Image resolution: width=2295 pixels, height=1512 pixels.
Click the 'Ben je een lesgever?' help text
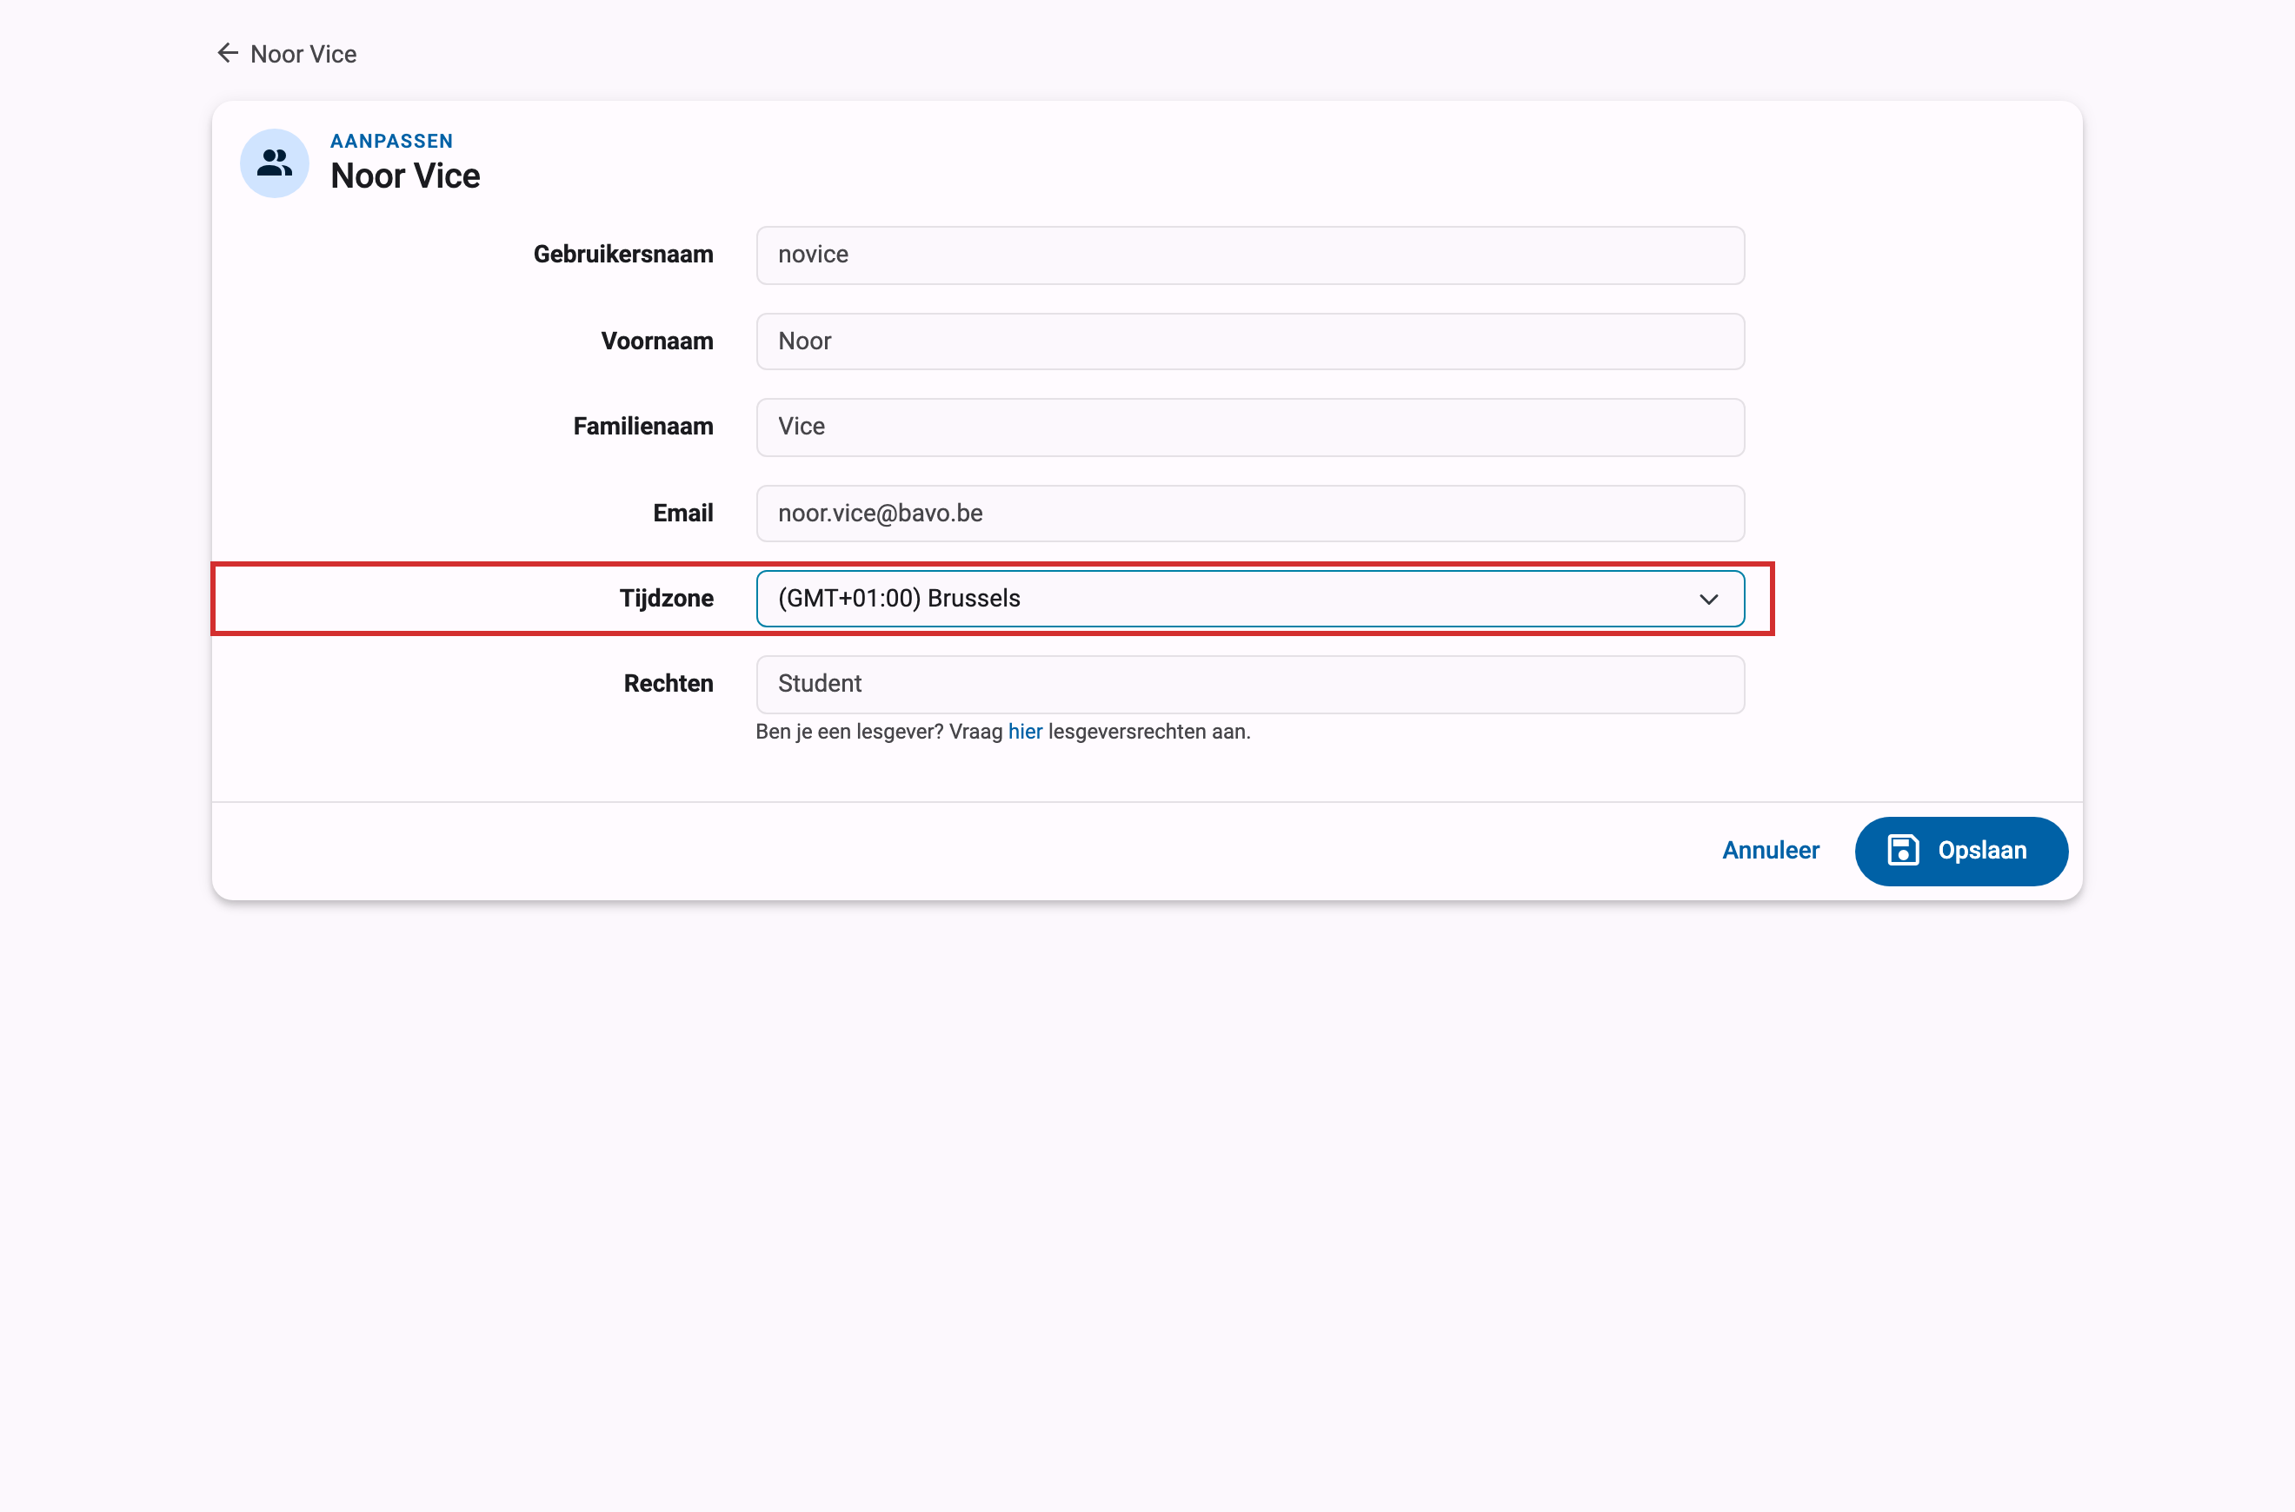(1003, 732)
